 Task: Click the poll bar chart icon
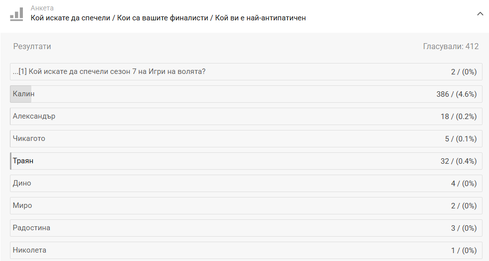coord(16,14)
